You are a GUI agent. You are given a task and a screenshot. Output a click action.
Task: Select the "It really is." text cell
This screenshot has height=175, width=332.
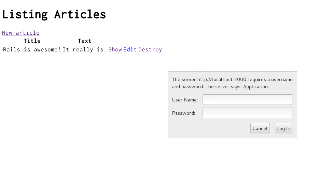click(x=84, y=50)
